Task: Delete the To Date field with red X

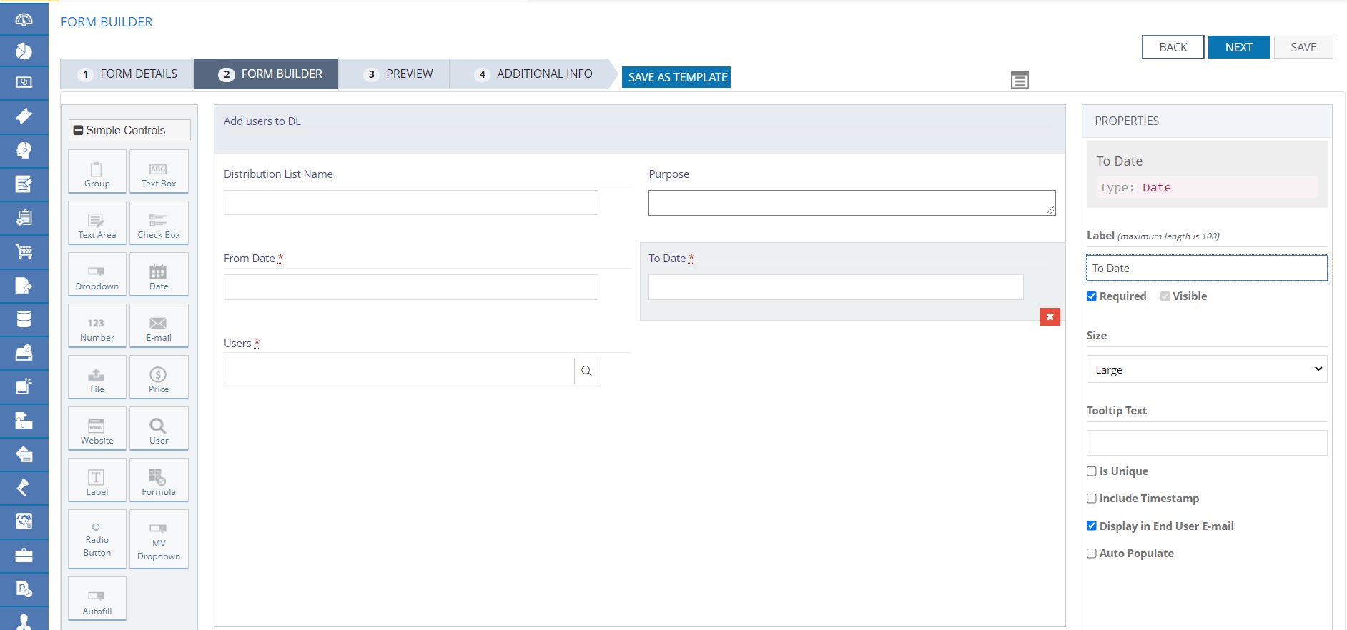Action: pyautogui.click(x=1050, y=316)
